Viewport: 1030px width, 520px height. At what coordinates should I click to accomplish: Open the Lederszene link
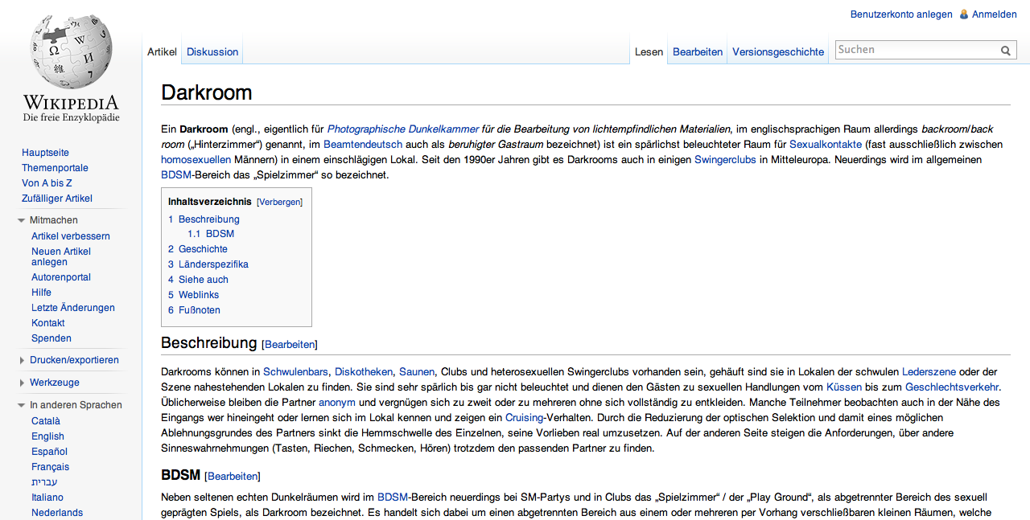(929, 372)
